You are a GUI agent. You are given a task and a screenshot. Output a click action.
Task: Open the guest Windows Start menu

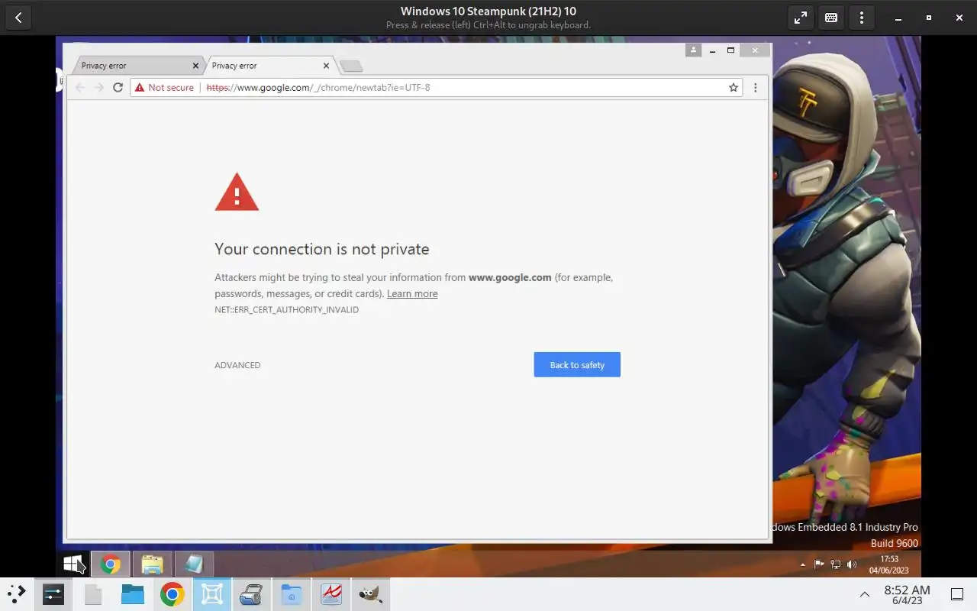[x=73, y=564]
